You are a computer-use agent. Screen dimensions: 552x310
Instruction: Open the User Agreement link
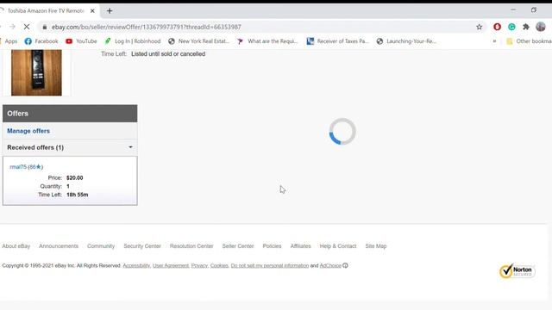(x=171, y=266)
